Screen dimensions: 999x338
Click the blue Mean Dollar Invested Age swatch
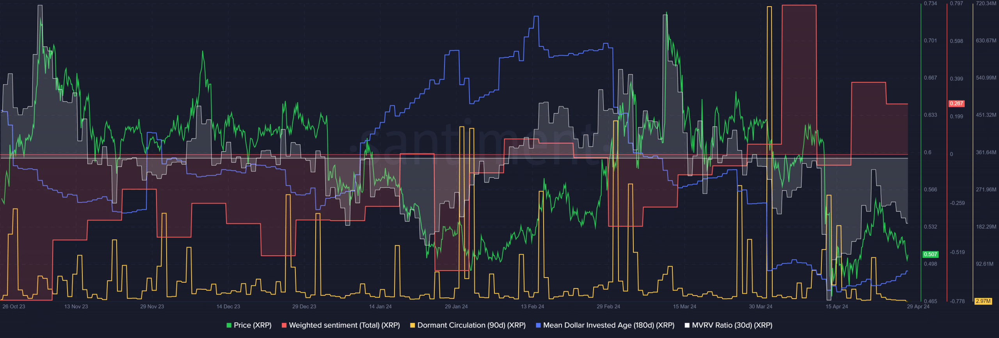click(x=538, y=325)
